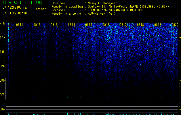This screenshot has height=115, width=181.
Task: Click the 0.6 frequency axis label
Action: tap(2, 109)
